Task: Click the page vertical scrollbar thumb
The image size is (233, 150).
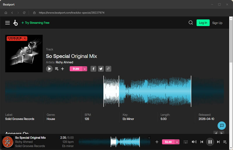Action: (x=231, y=41)
